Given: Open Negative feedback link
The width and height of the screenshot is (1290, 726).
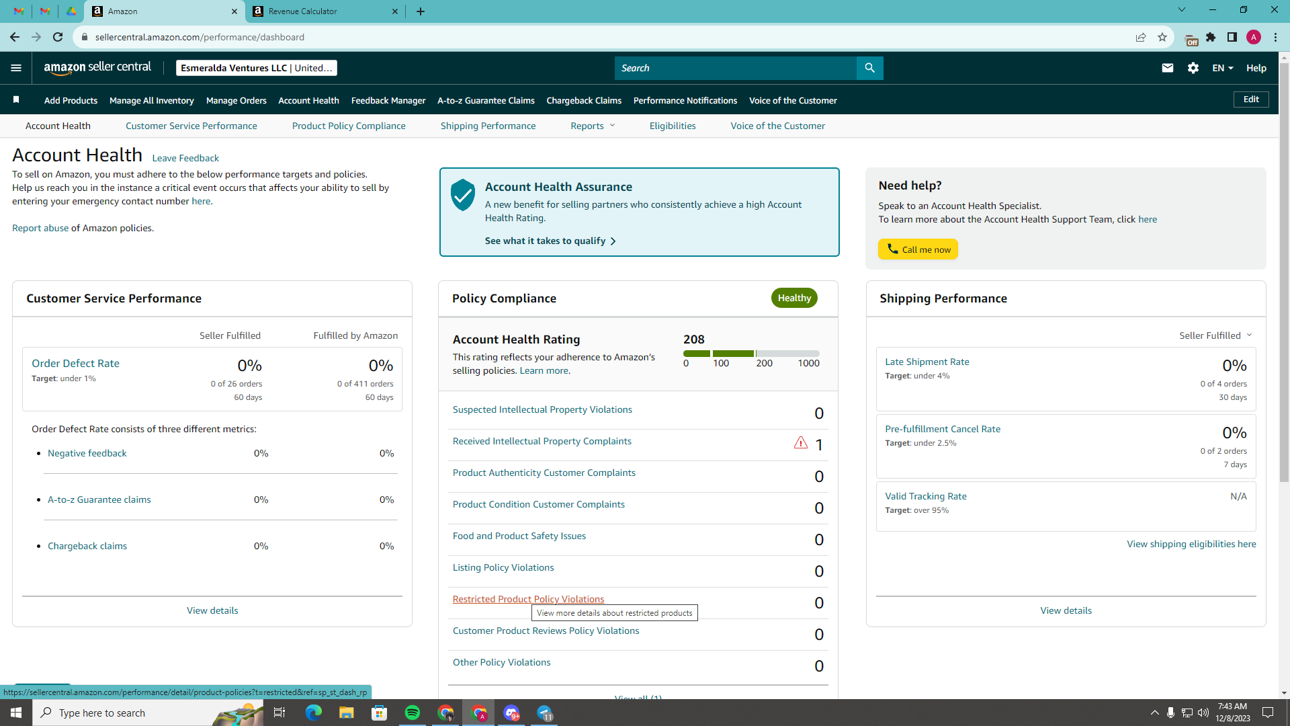Looking at the screenshot, I should point(87,453).
